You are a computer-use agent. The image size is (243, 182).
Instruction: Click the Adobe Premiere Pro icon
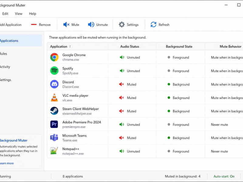point(54,124)
